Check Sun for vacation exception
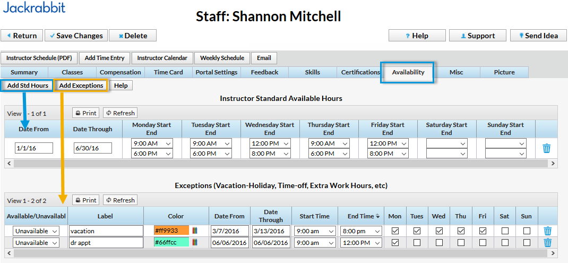 (x=527, y=231)
